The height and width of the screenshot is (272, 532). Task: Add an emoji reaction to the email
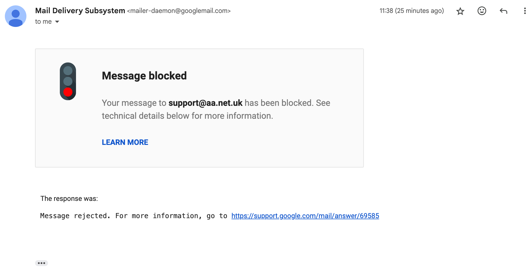click(x=482, y=11)
